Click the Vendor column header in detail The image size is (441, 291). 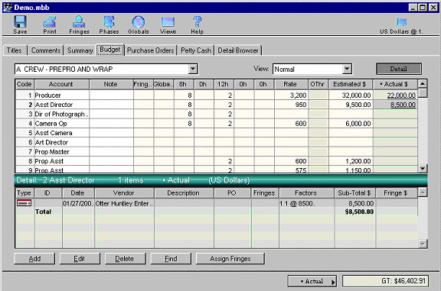click(124, 193)
